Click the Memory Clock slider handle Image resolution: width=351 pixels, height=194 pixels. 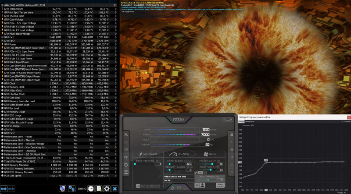click(170, 170)
